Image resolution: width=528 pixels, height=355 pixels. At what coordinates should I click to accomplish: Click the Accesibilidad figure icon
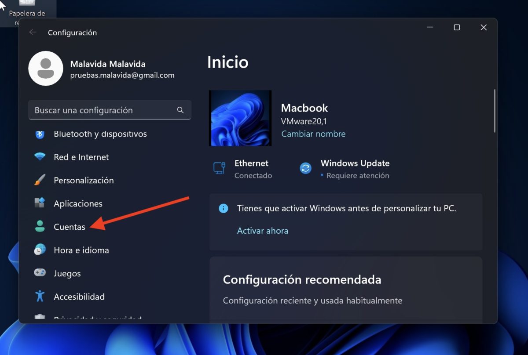click(40, 297)
